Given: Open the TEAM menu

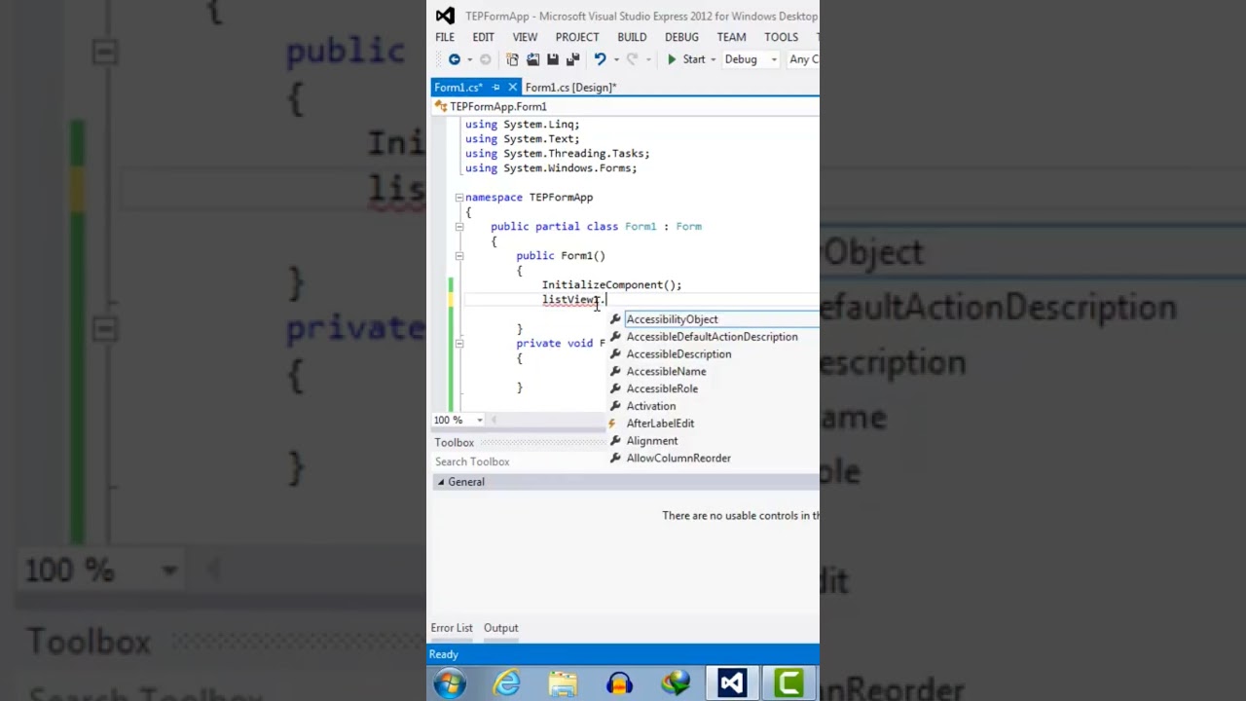Looking at the screenshot, I should [x=731, y=37].
